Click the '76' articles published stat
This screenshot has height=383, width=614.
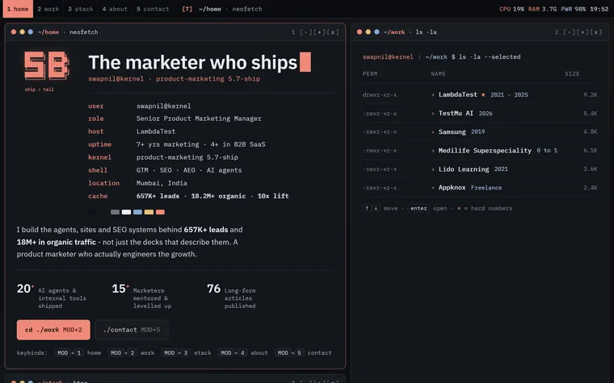(214, 289)
